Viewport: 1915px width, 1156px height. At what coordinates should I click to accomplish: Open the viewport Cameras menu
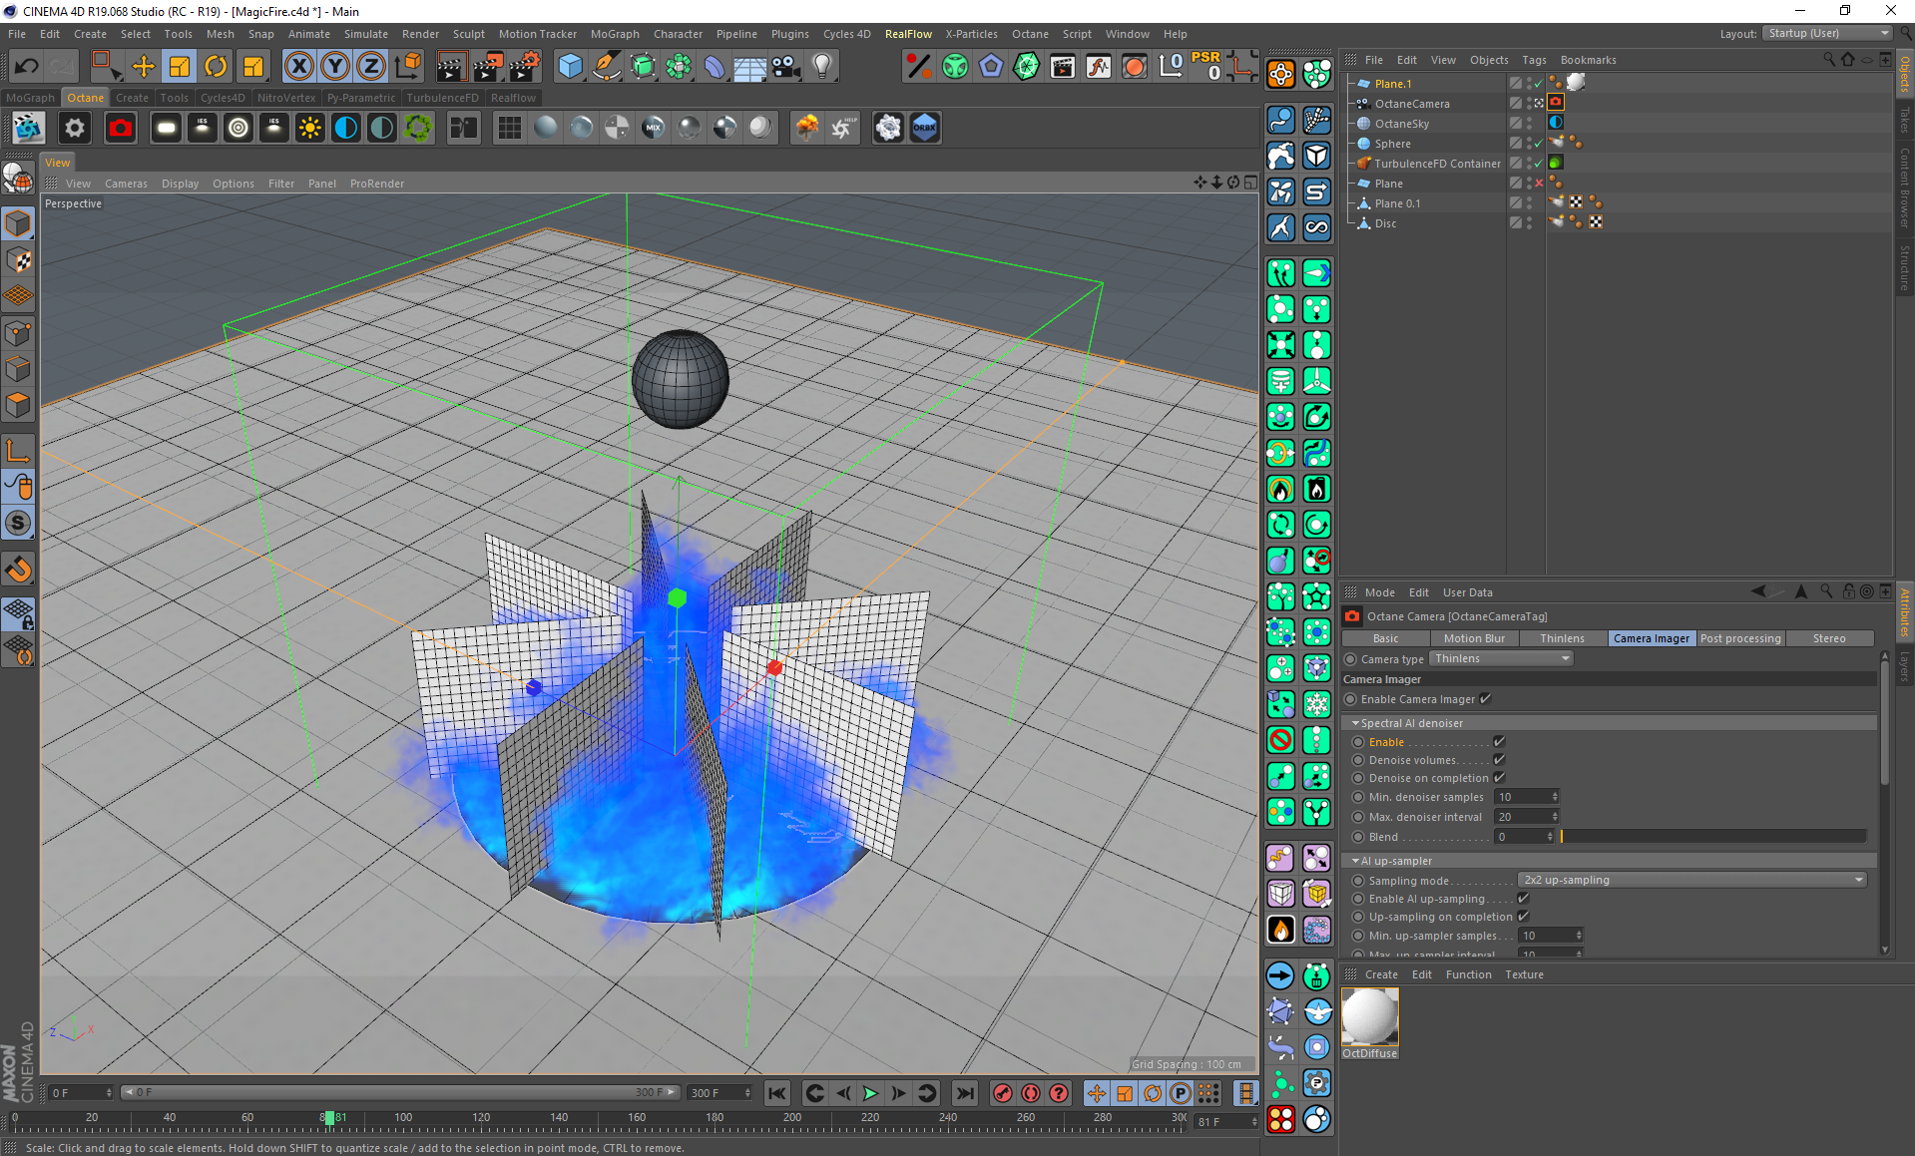click(126, 184)
